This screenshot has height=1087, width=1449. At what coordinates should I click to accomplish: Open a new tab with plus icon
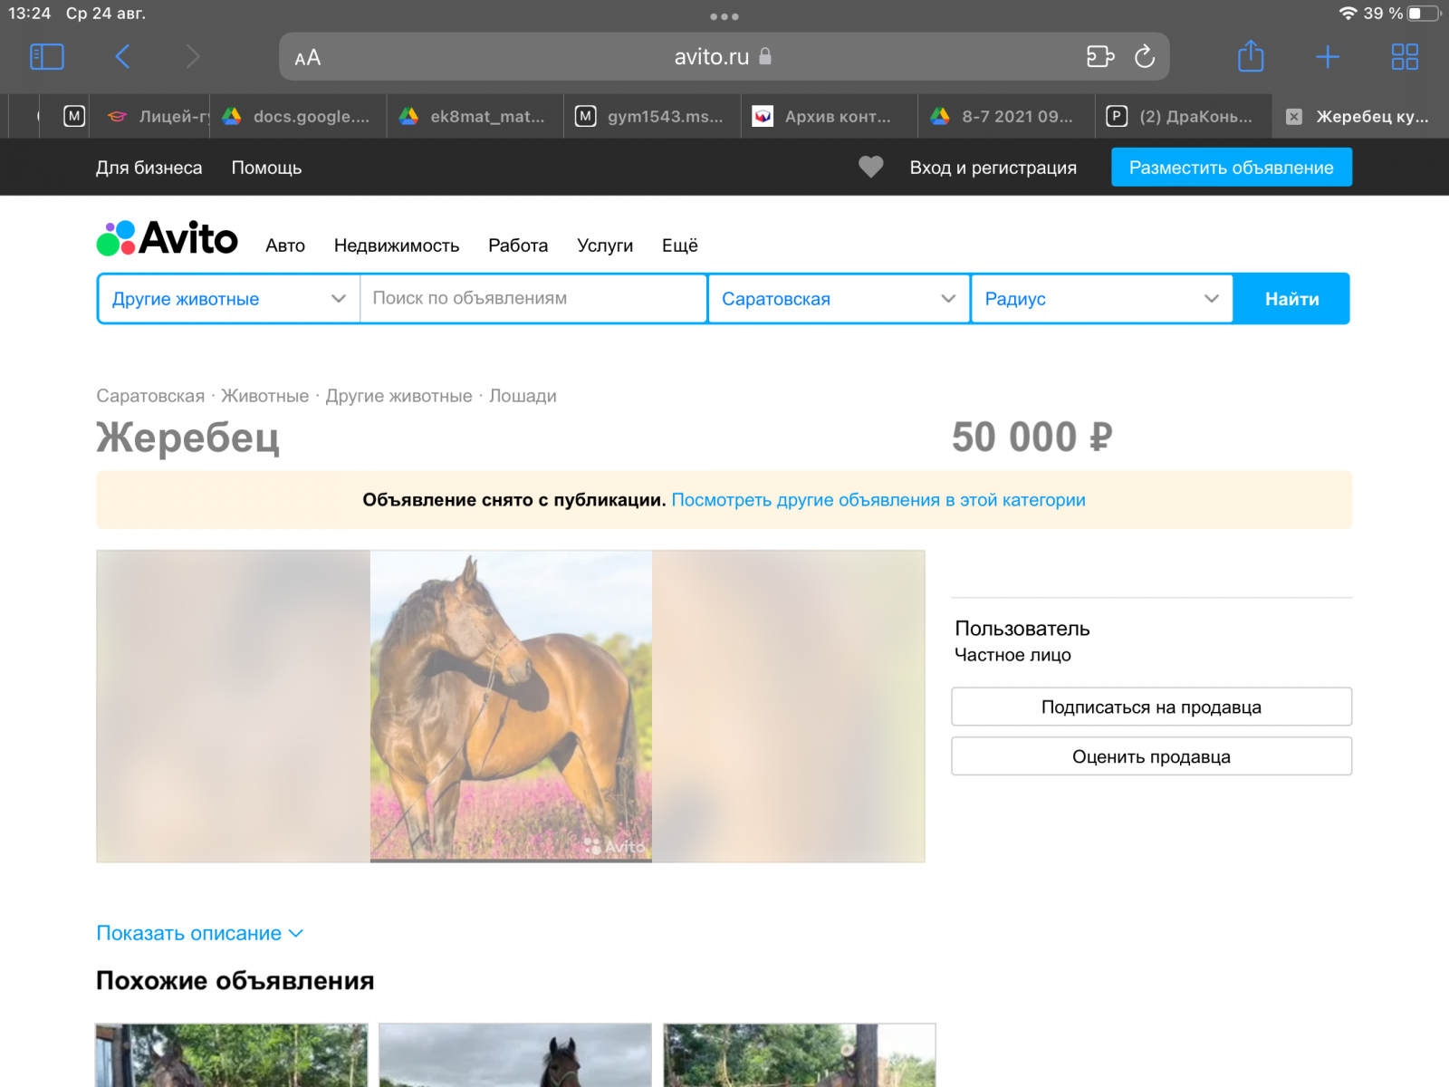(x=1328, y=57)
